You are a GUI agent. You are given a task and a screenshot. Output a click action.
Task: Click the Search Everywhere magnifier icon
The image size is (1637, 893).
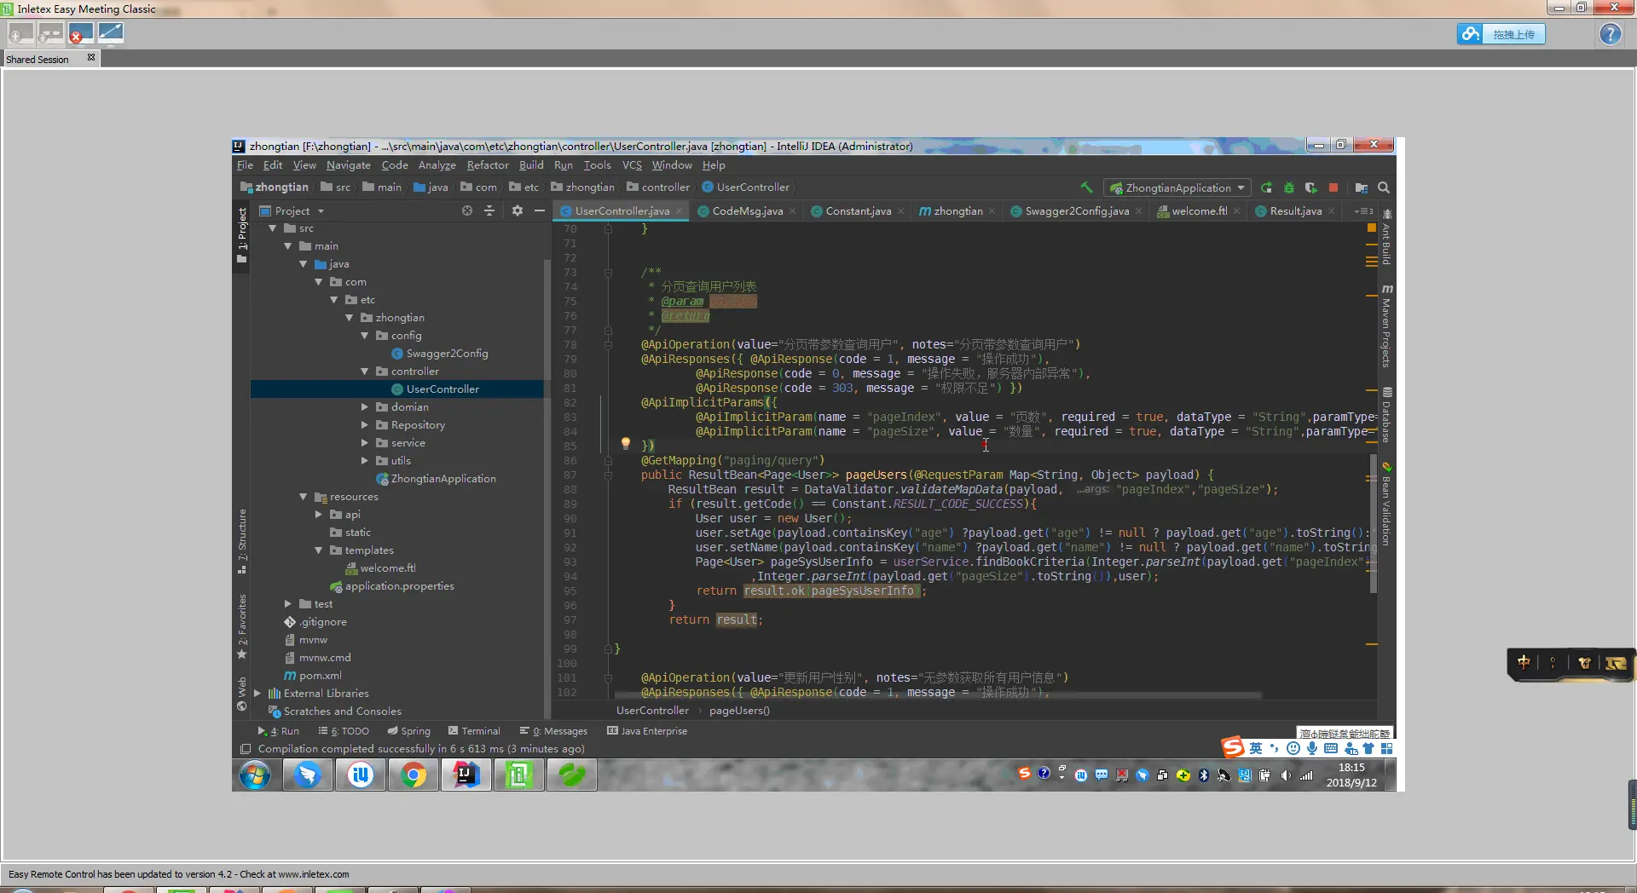coord(1384,187)
